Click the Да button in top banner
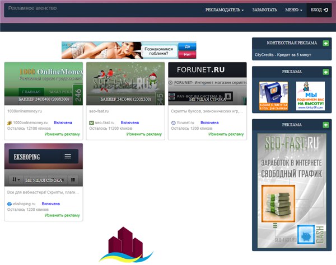Image resolution: width=336 pixels, height=265 pixels. pos(187,46)
